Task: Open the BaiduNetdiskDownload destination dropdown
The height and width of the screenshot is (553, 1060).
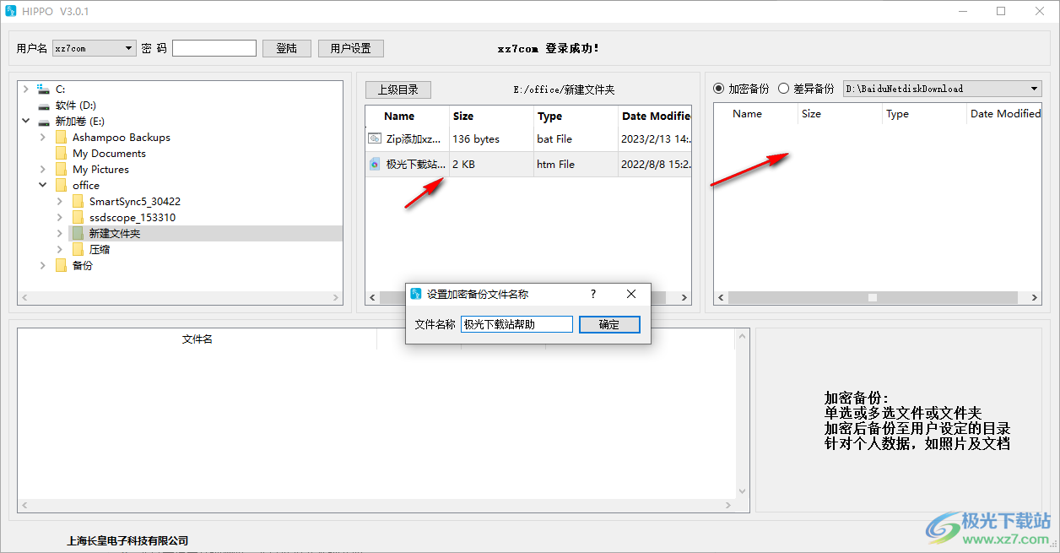Action: click(x=1033, y=88)
